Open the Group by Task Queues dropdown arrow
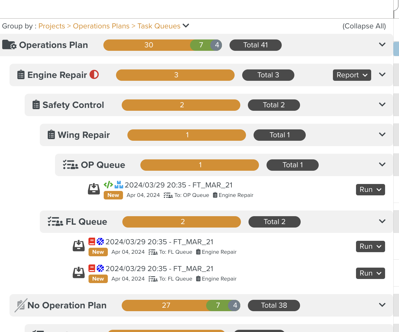The height and width of the screenshot is (332, 399). [x=186, y=26]
